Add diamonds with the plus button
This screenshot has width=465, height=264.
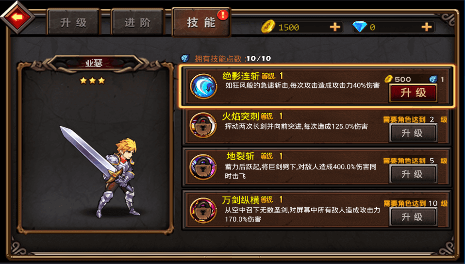427,27
